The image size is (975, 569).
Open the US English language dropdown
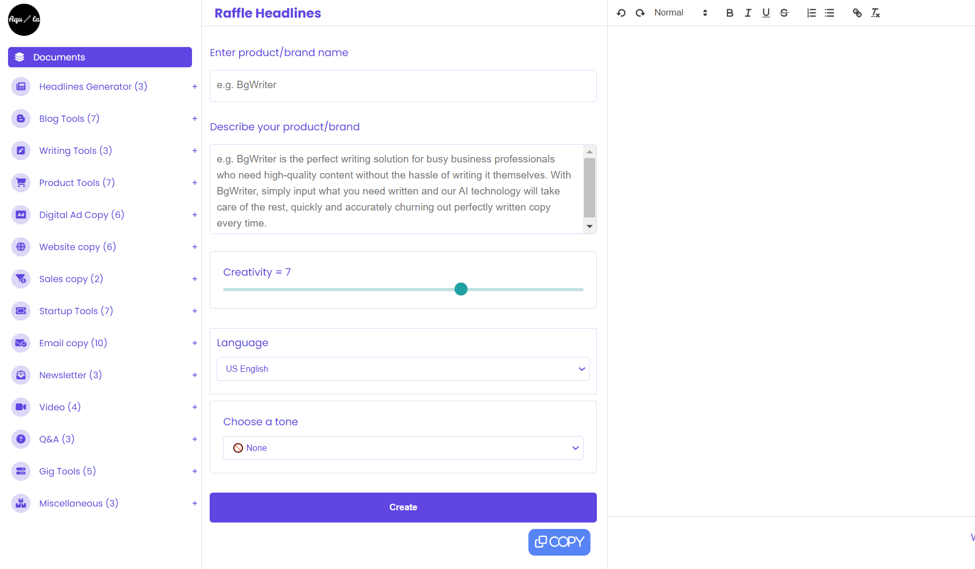coord(403,369)
